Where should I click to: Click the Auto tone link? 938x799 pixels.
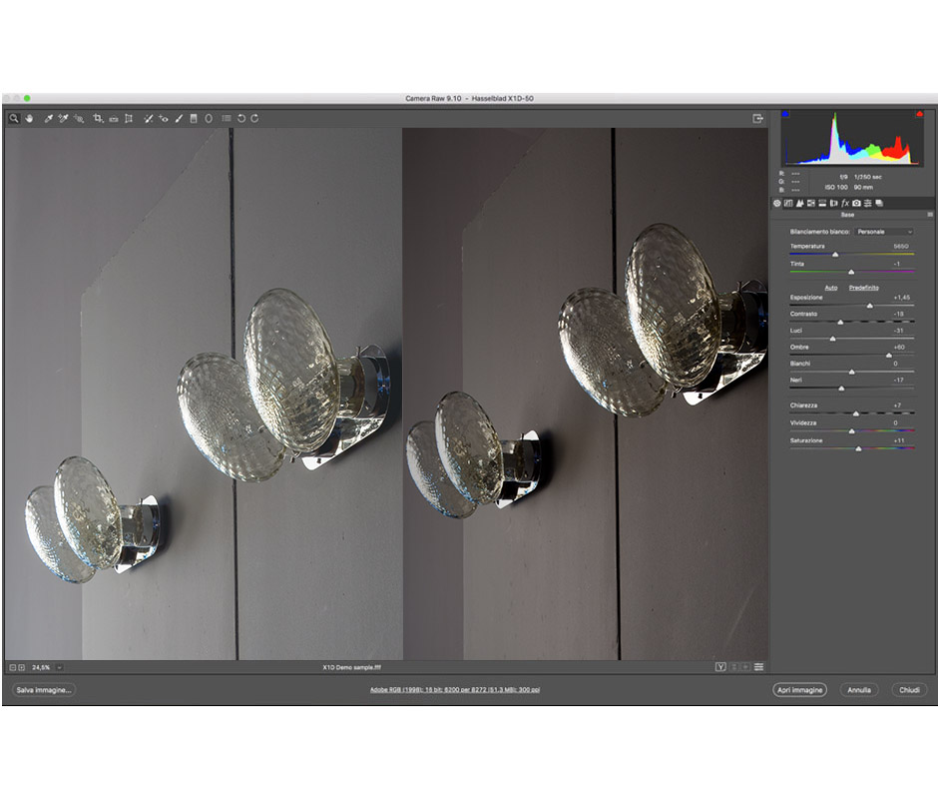click(830, 287)
